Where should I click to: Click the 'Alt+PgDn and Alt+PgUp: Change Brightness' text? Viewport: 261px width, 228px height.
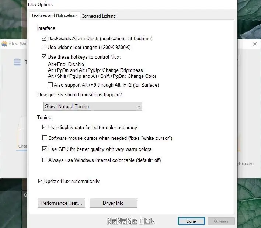pos(95,70)
